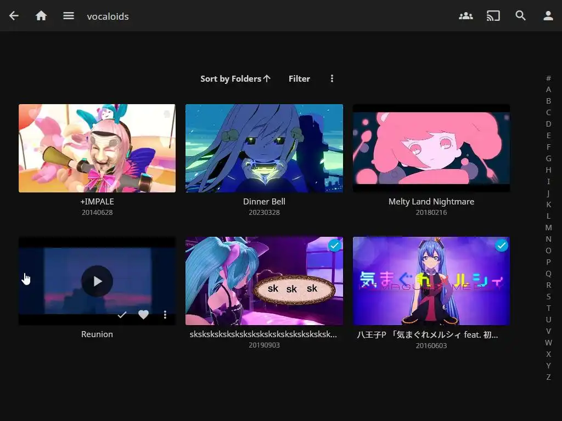
Task: Jump to letter Q in alphabet picker
Action: point(548,274)
